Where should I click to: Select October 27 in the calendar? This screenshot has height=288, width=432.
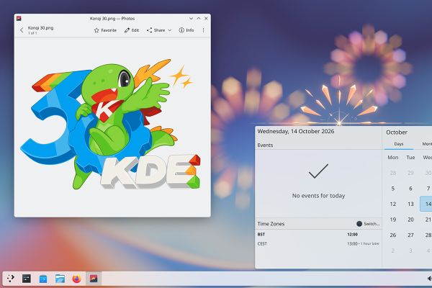click(410, 235)
